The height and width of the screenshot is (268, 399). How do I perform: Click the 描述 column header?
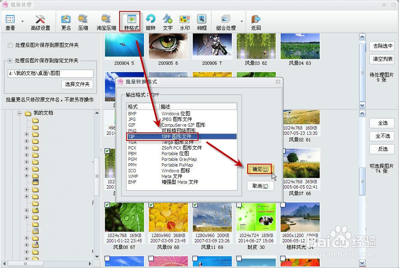coord(198,106)
